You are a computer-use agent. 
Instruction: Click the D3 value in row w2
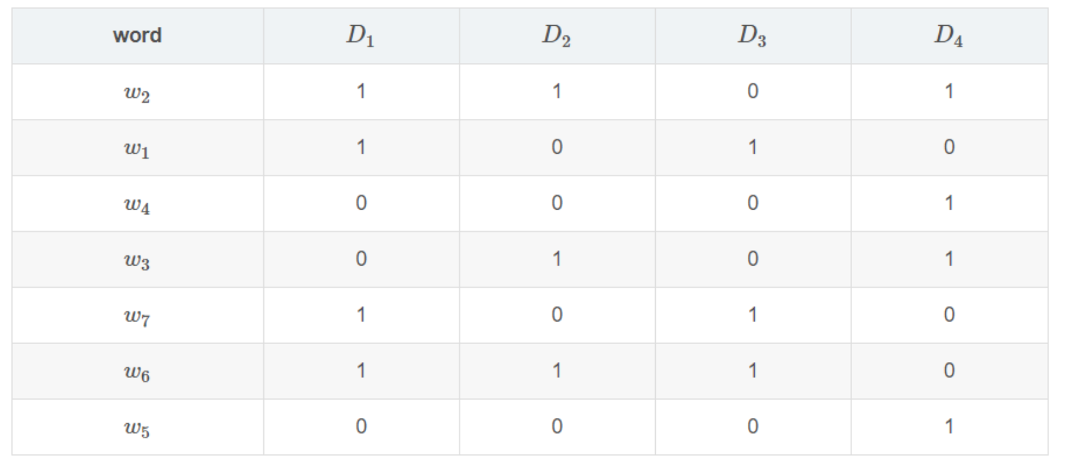coord(752,91)
